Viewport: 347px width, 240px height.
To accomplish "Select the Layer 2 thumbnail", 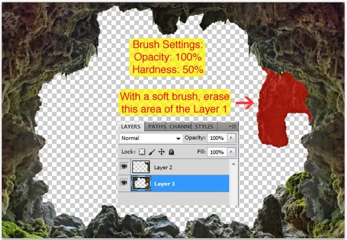I will click(141, 168).
